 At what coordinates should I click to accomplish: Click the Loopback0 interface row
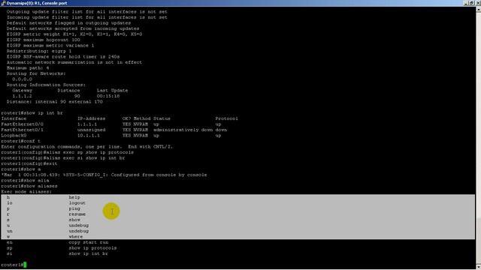tap(111, 135)
